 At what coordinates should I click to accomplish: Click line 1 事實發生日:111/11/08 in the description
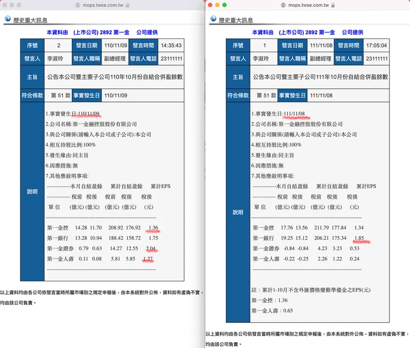tap(278, 114)
